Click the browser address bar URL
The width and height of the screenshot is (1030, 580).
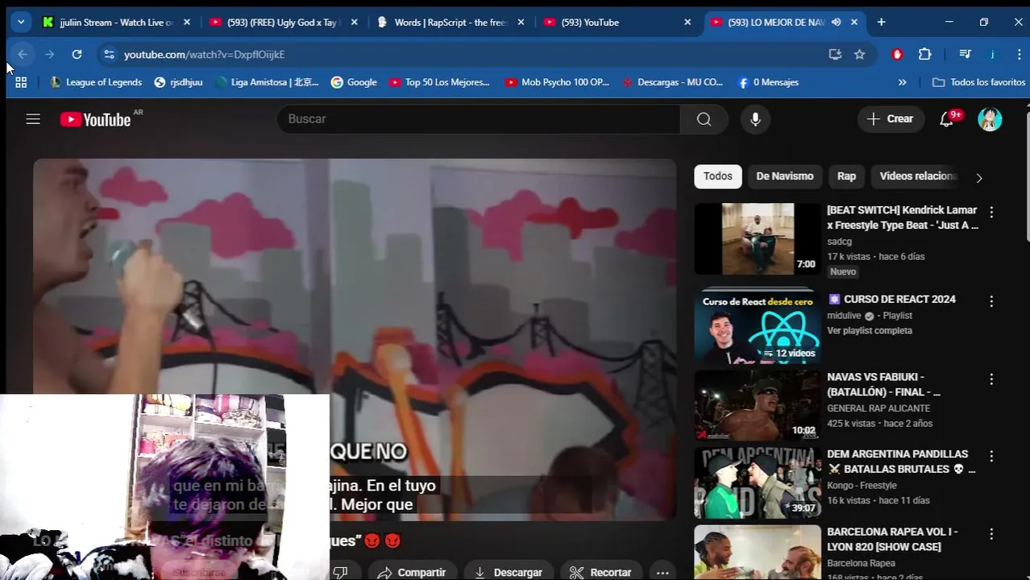click(x=204, y=54)
